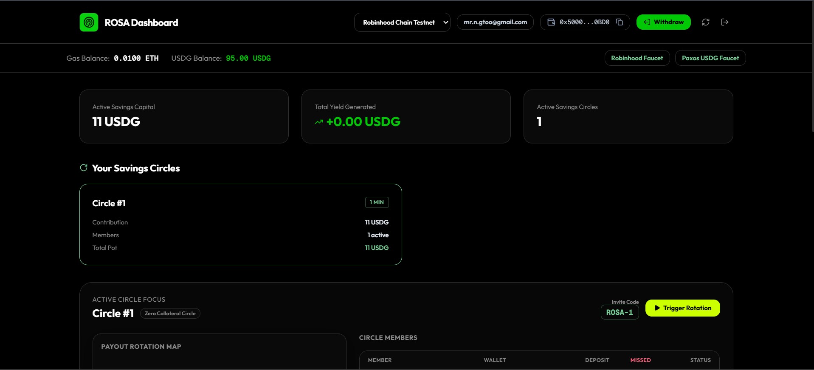
Task: Click the CIRCLE MEMBERS heading
Action: (x=388, y=338)
